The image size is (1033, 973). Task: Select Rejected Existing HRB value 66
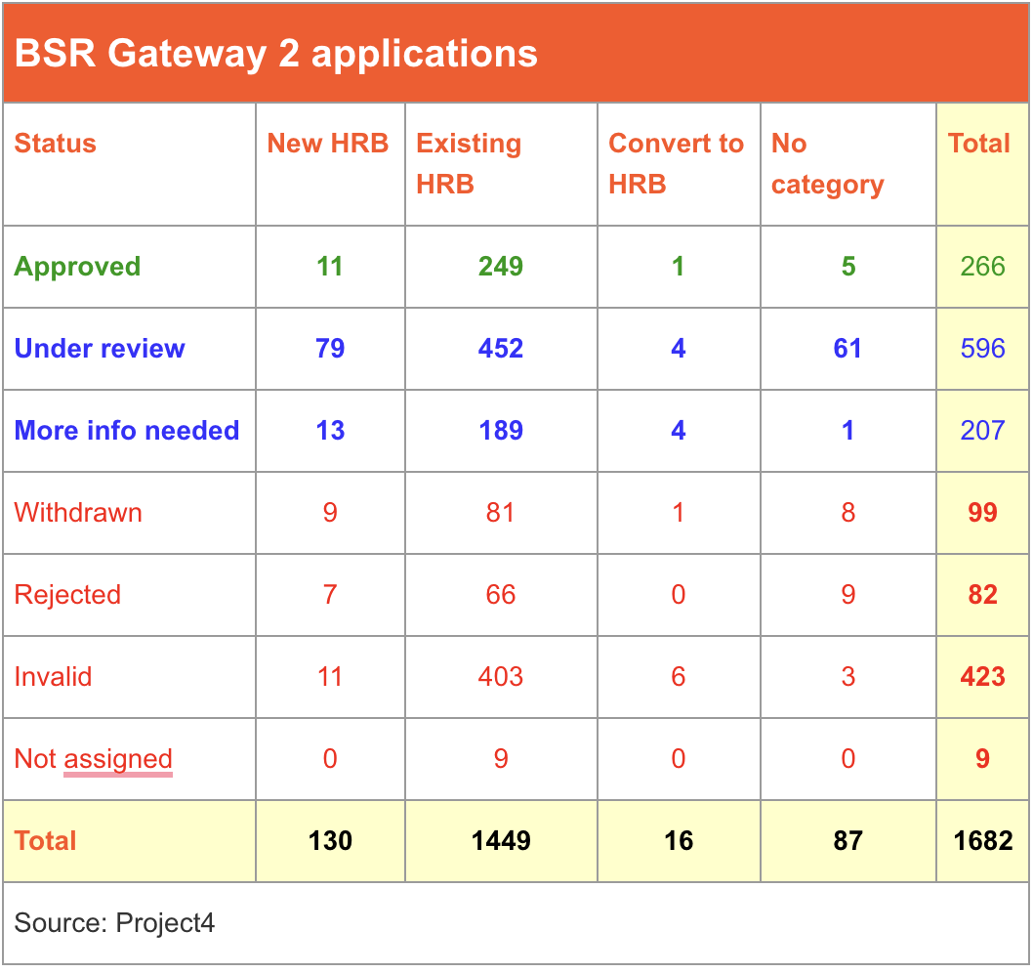[501, 595]
